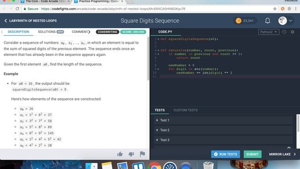
Task: Expand Test 2
Action: coord(223,130)
